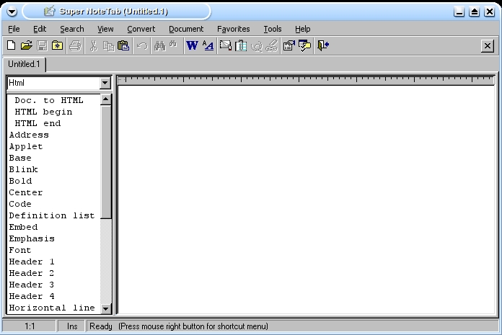502x335 pixels.
Task: Click the large binoculars Find icon
Action: point(159,45)
